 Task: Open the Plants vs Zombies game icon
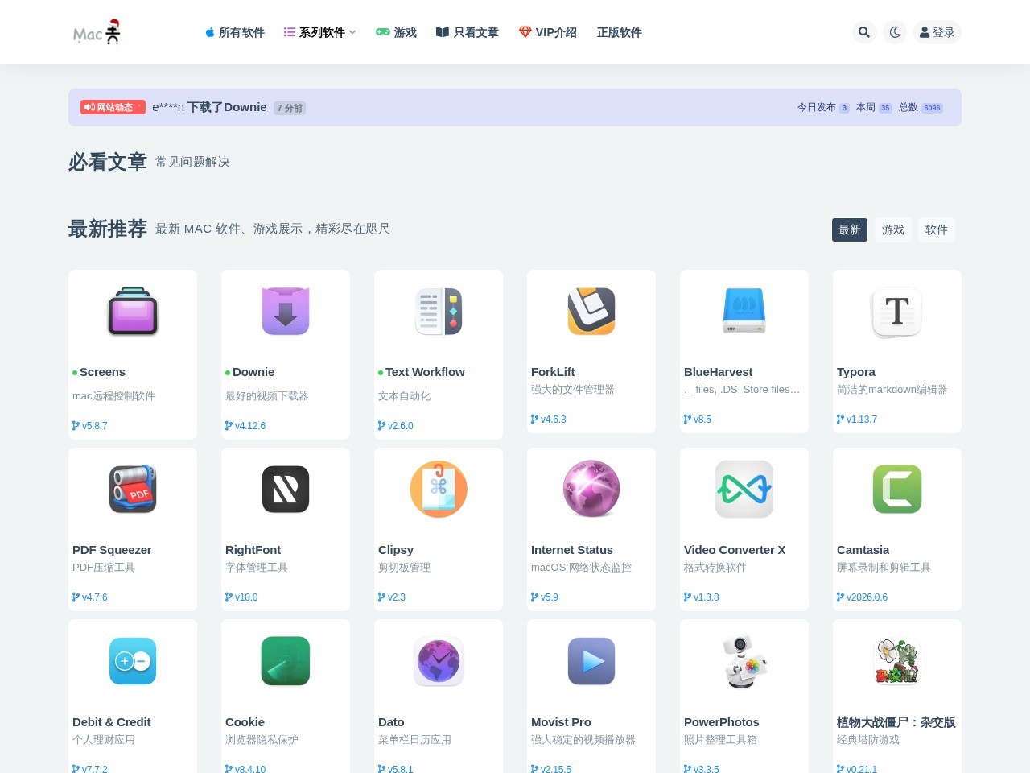(897, 661)
